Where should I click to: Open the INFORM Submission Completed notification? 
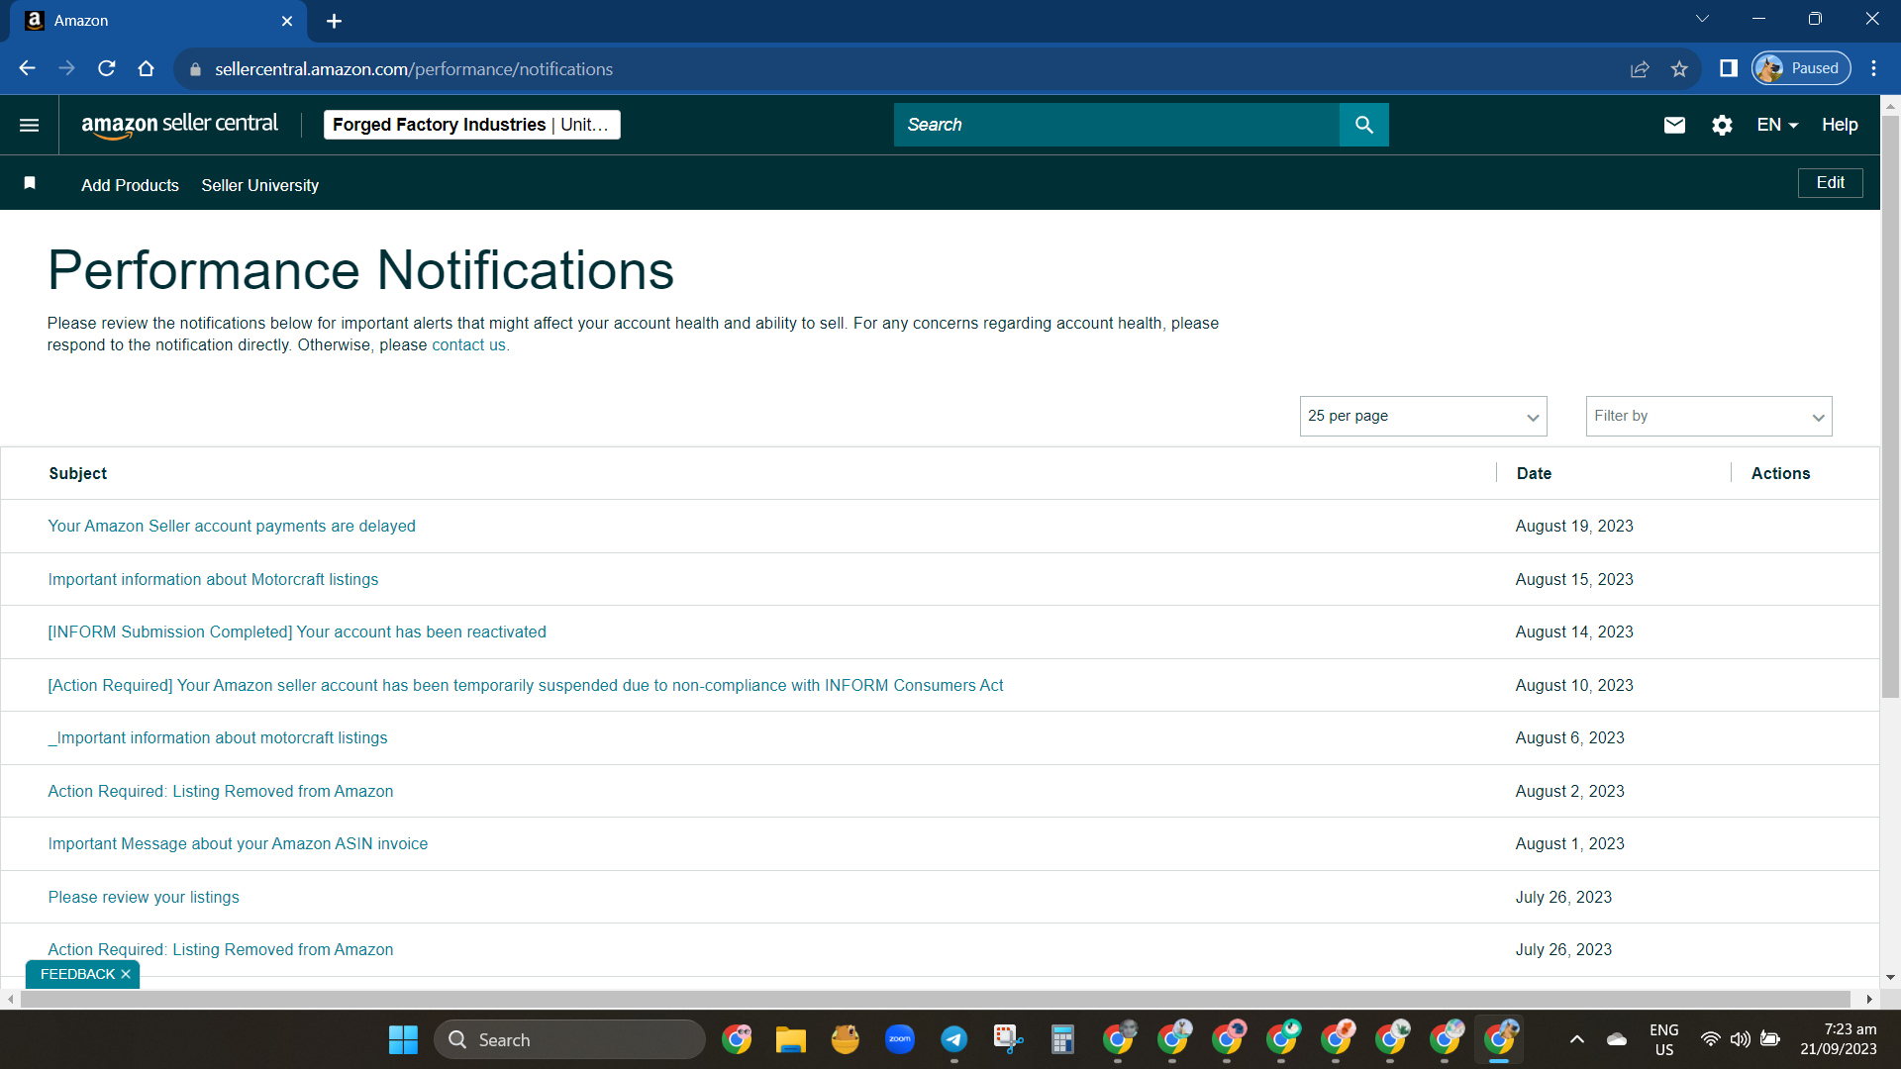pos(297,632)
